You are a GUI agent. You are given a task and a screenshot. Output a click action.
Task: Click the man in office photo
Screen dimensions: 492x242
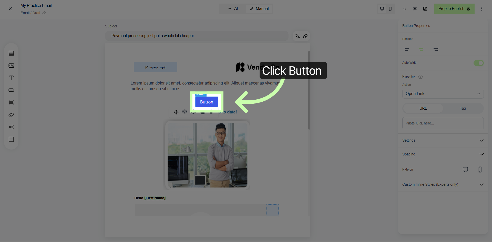pyautogui.click(x=207, y=155)
